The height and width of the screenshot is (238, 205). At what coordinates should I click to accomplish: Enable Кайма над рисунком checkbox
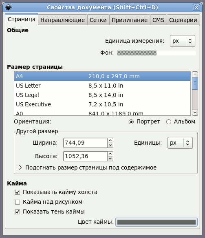point(18,202)
